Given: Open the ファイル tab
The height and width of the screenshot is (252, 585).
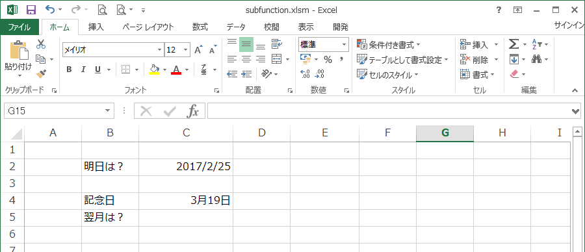Looking at the screenshot, I should [x=19, y=27].
